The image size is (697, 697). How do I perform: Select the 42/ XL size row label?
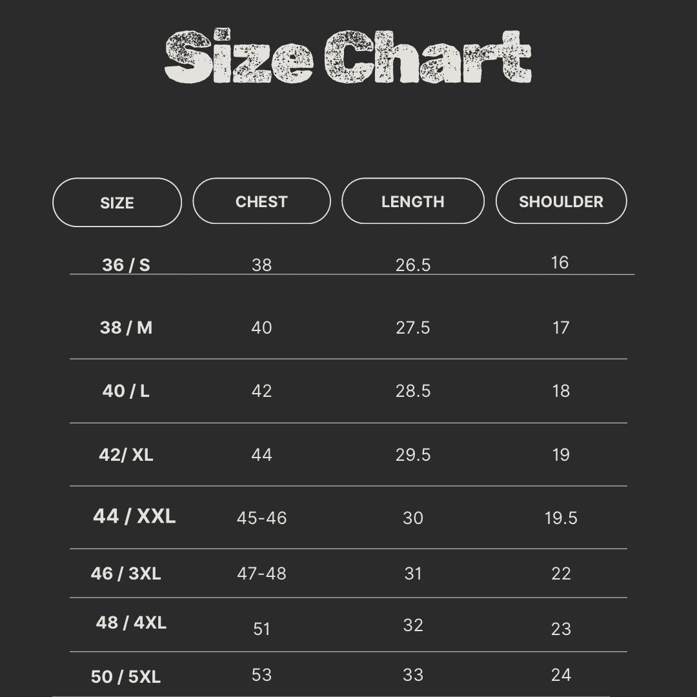[x=126, y=454]
